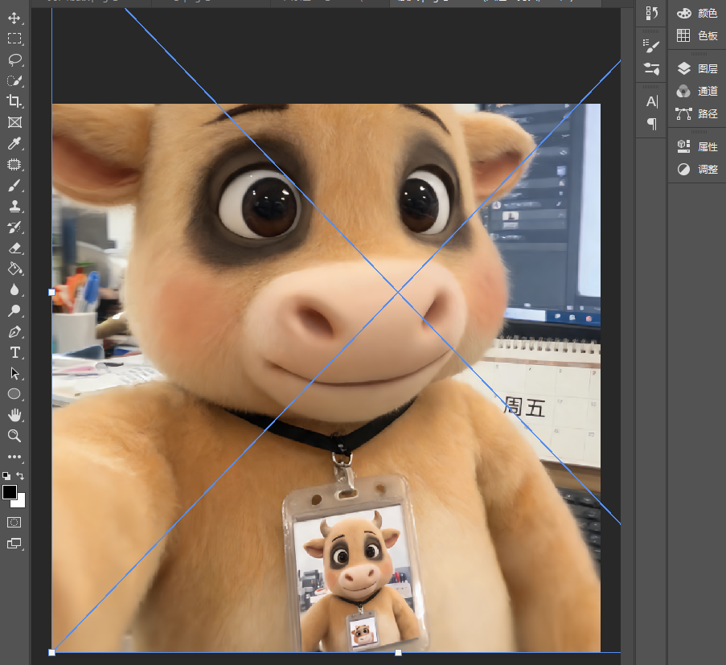Open the 图层 (Layers) panel
The height and width of the screenshot is (665, 726).
coord(697,68)
